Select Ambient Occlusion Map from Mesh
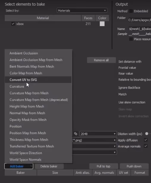151x183 pixels. coord(38,60)
